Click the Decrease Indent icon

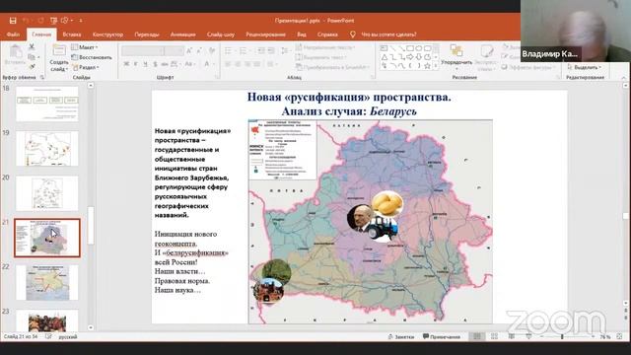[x=260, y=50]
